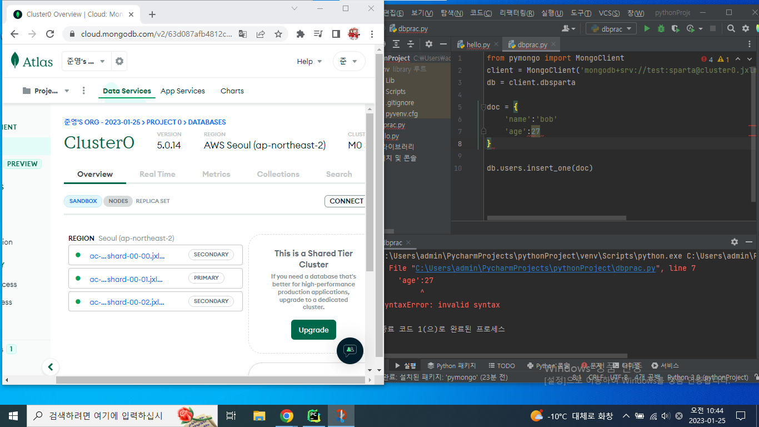Screen dimensions: 759x427
Task: Open Search Everywhere magnifier in PyCharm
Action: [x=731, y=28]
